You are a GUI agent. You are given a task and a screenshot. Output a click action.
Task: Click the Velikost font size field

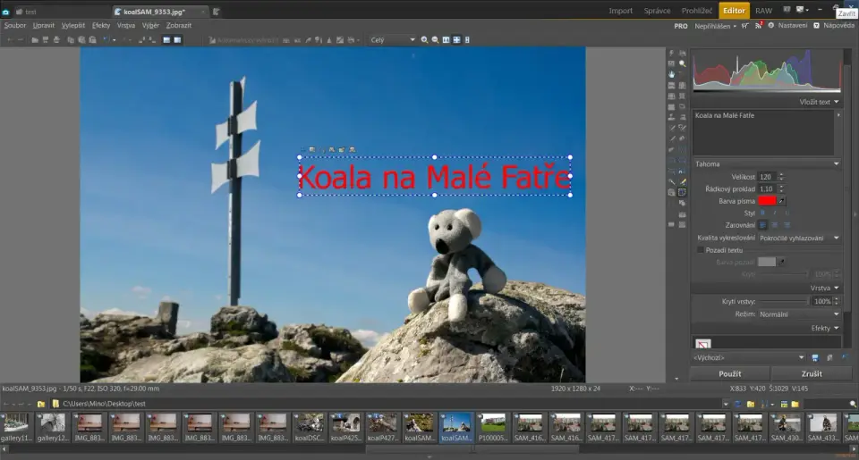tap(766, 177)
